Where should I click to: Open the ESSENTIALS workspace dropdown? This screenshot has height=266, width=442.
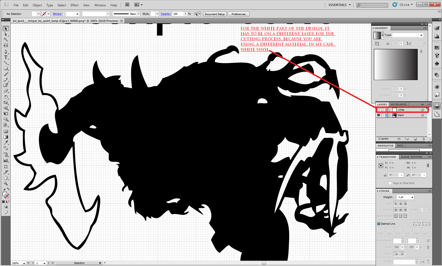coord(340,5)
